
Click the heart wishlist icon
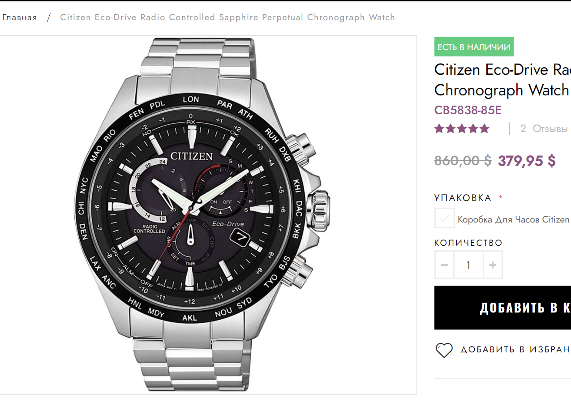click(444, 350)
